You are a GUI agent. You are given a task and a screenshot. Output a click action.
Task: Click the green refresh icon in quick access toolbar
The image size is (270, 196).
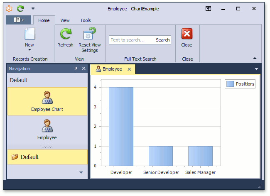pyautogui.click(x=20, y=8)
